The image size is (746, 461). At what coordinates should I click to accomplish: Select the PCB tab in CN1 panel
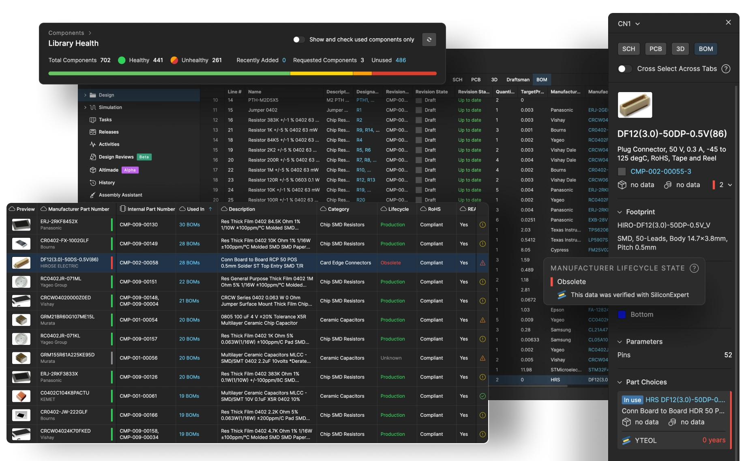tap(655, 49)
